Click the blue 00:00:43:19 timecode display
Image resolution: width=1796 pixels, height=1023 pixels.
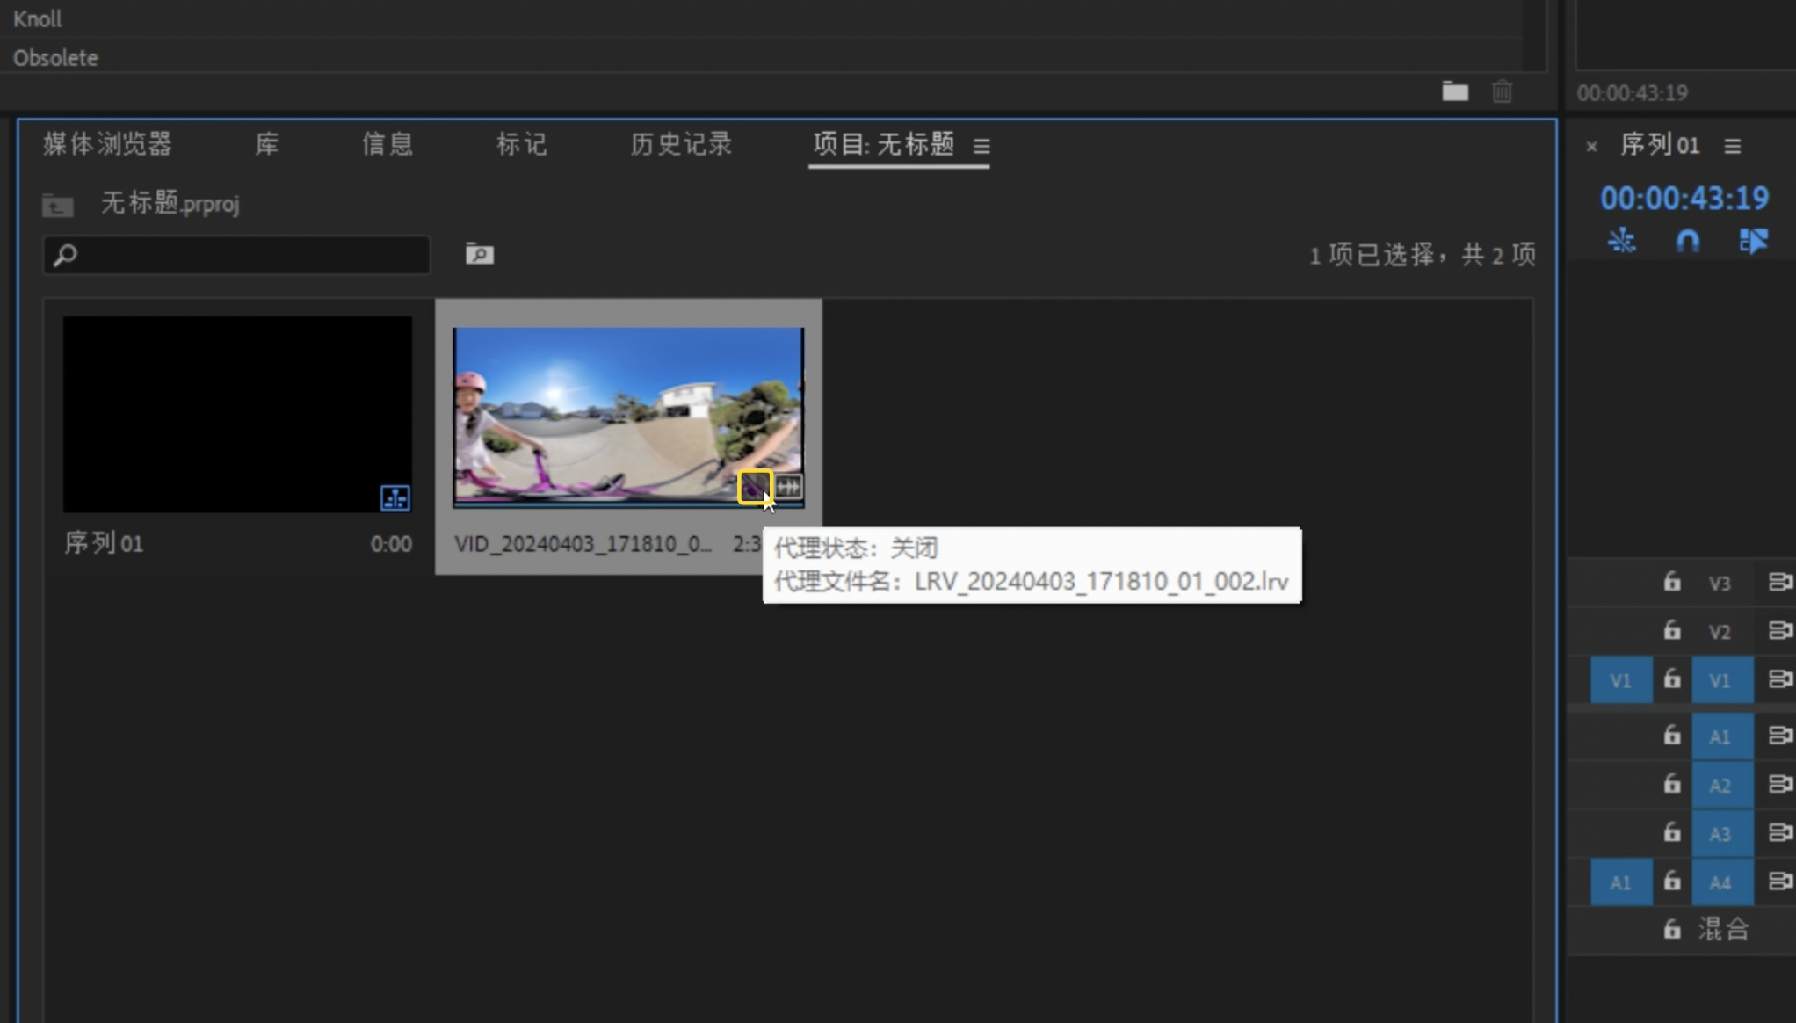(1684, 198)
